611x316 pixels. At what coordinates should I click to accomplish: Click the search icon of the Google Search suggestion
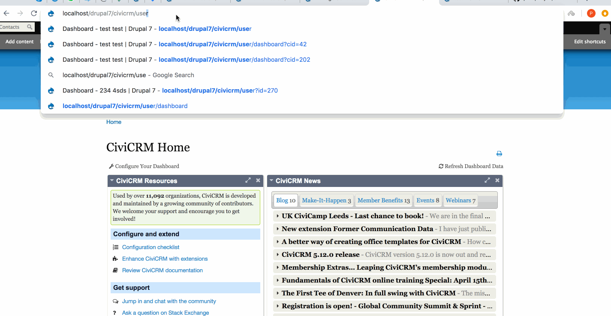(51, 75)
